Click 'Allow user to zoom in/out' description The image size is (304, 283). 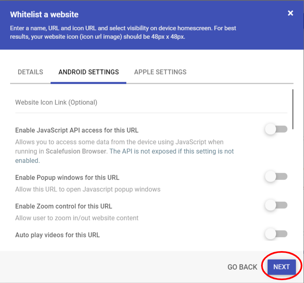[77, 218]
